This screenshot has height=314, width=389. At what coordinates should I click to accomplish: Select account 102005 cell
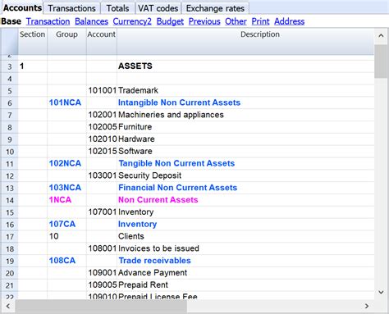tap(102, 127)
